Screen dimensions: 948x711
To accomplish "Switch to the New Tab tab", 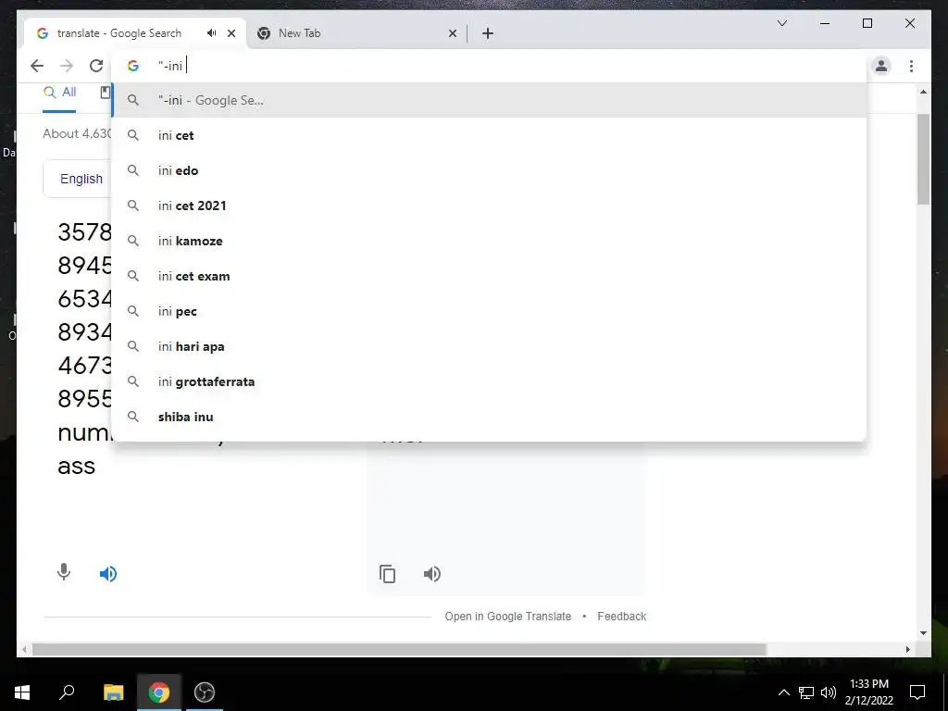I will (356, 33).
